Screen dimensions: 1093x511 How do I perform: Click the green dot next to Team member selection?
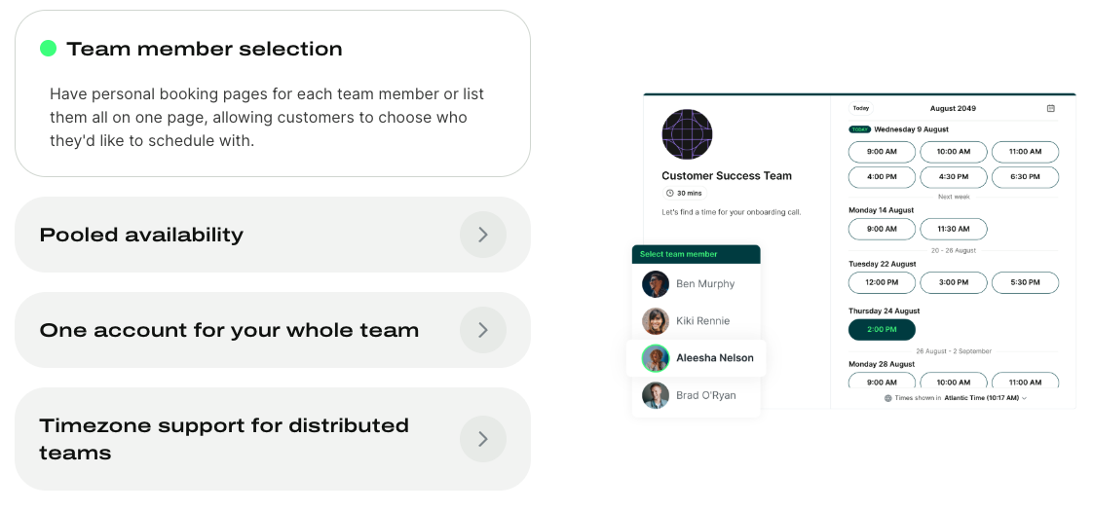point(48,48)
